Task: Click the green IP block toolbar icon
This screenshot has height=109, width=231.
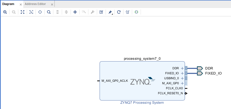Action: (136, 12)
